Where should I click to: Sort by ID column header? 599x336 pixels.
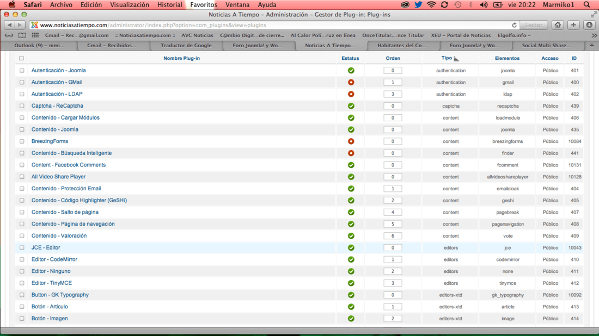pyautogui.click(x=574, y=58)
